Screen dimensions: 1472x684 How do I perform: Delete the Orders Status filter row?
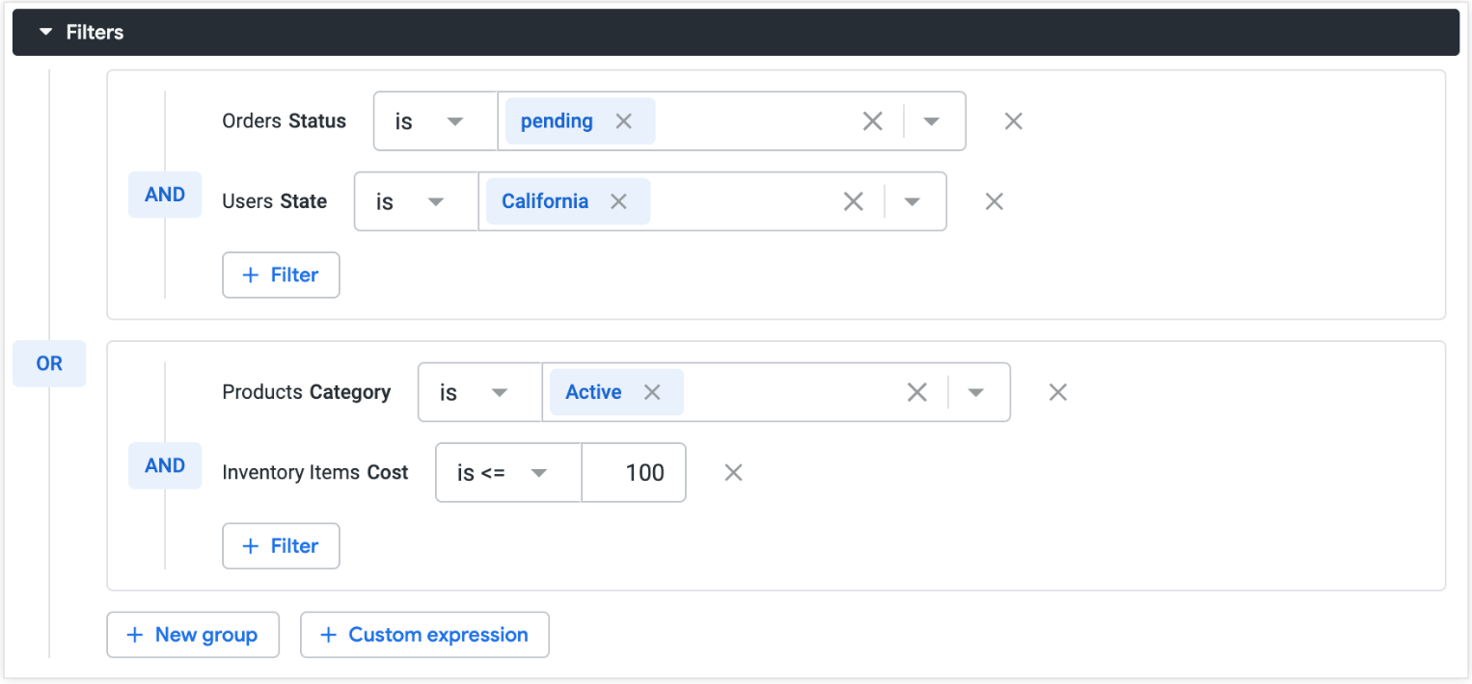click(1013, 120)
